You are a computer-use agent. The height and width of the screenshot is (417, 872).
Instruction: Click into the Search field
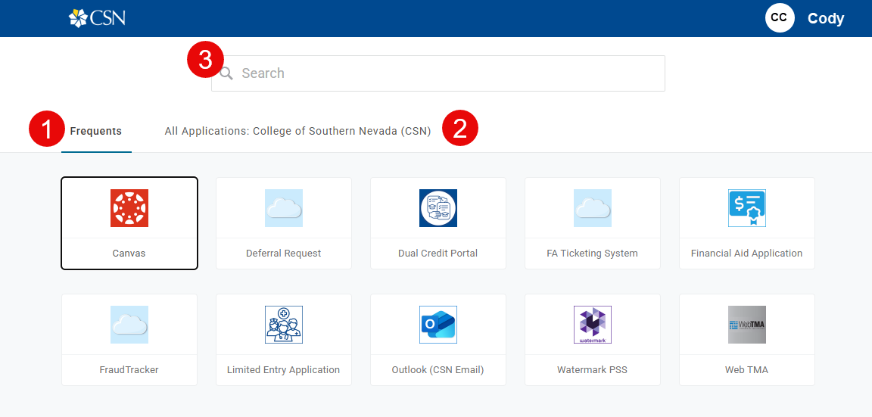click(x=438, y=73)
